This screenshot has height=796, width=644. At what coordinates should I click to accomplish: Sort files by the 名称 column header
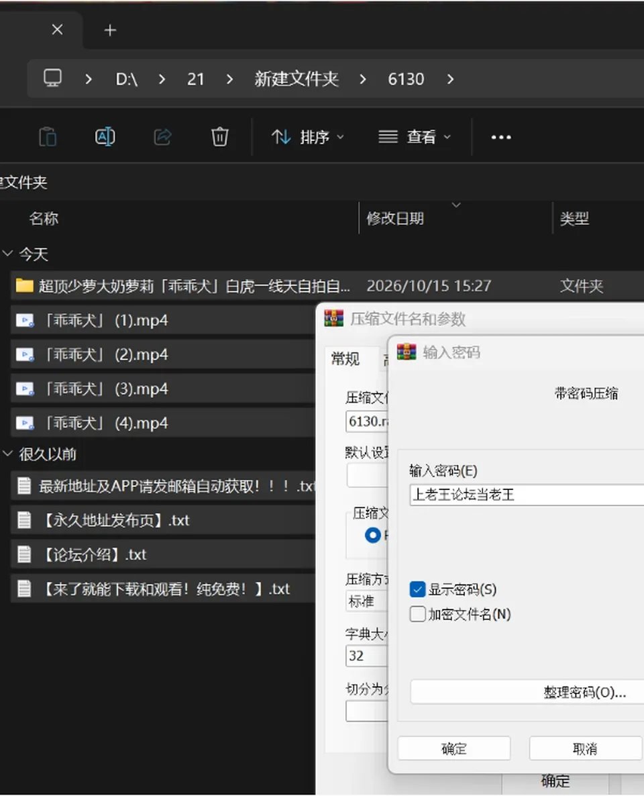(x=44, y=219)
